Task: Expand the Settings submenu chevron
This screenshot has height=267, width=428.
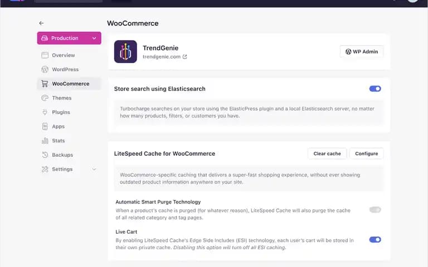Action: coord(94,169)
